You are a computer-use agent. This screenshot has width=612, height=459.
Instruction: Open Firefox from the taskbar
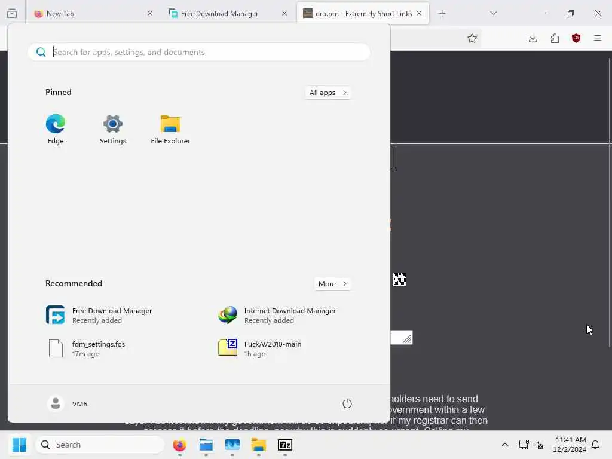pyautogui.click(x=179, y=445)
